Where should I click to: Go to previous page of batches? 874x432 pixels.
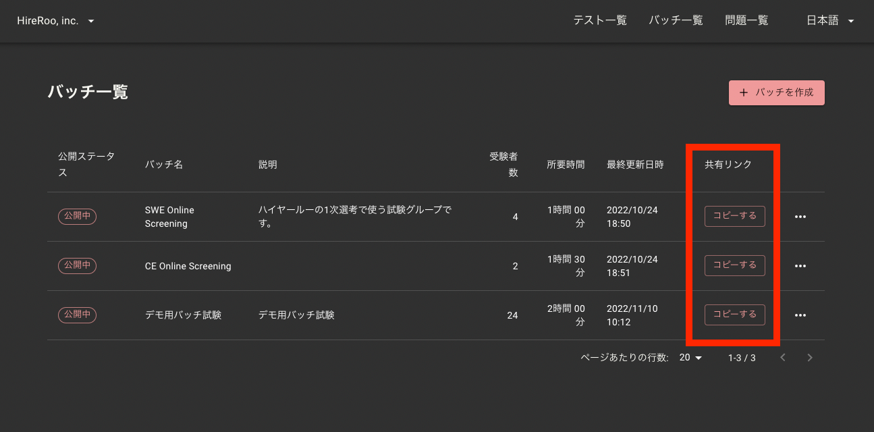coord(783,358)
